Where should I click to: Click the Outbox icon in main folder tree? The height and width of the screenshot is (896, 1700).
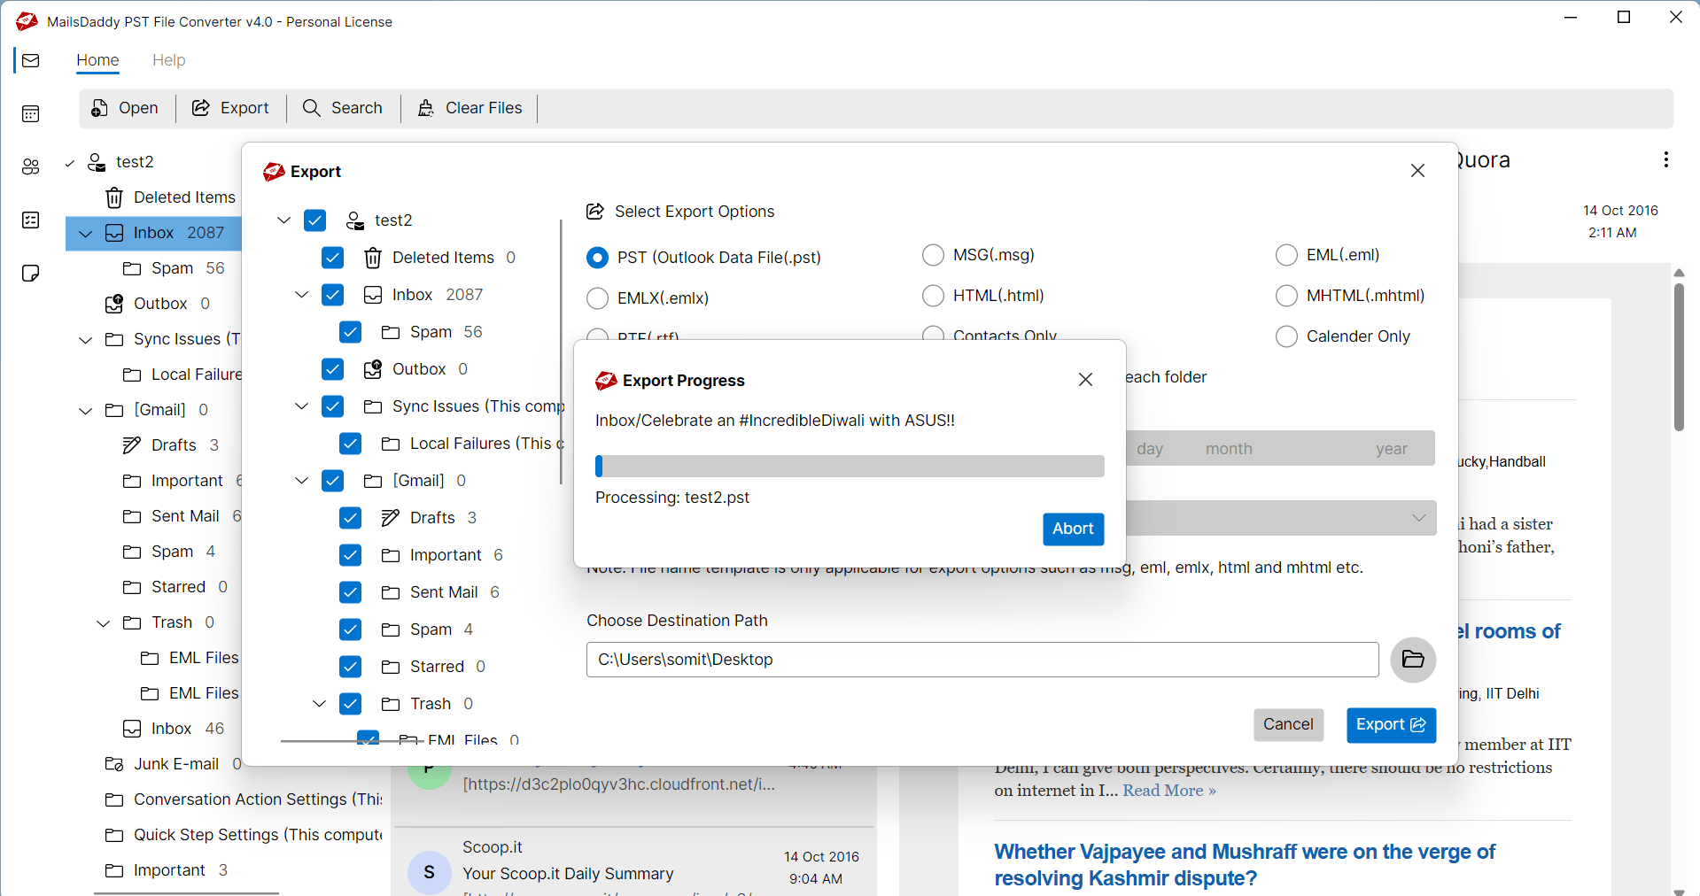pos(114,304)
